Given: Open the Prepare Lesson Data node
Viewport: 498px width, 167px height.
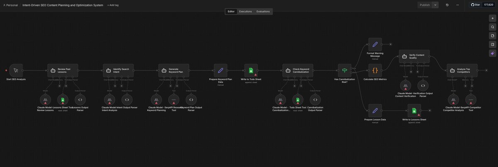Looking at the screenshot, I should pyautogui.click(x=375, y=111).
